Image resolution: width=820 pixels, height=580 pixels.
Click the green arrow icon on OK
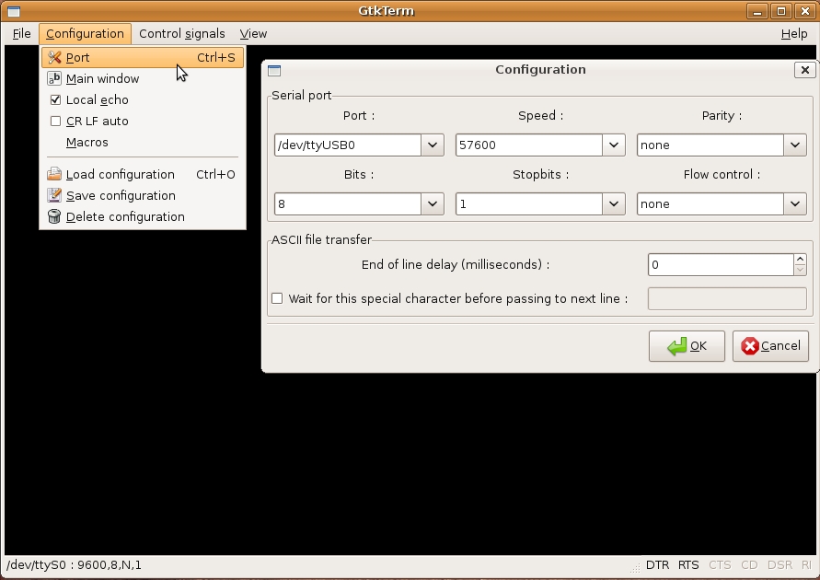click(x=676, y=346)
